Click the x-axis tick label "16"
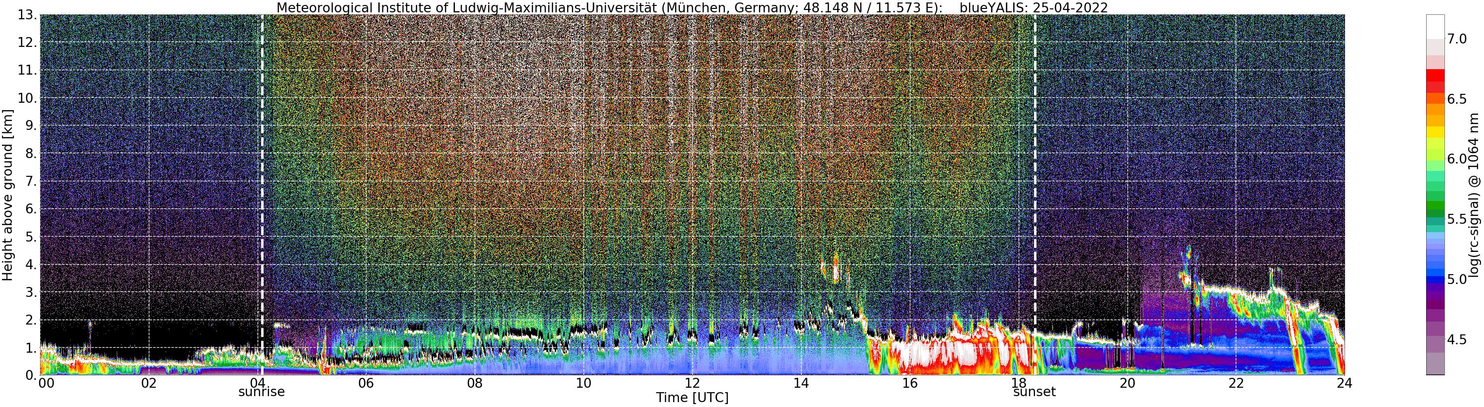 tap(910, 383)
